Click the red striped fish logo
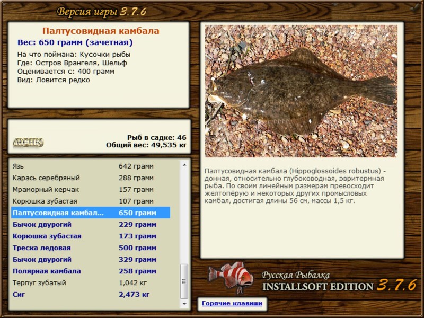 click(x=230, y=277)
